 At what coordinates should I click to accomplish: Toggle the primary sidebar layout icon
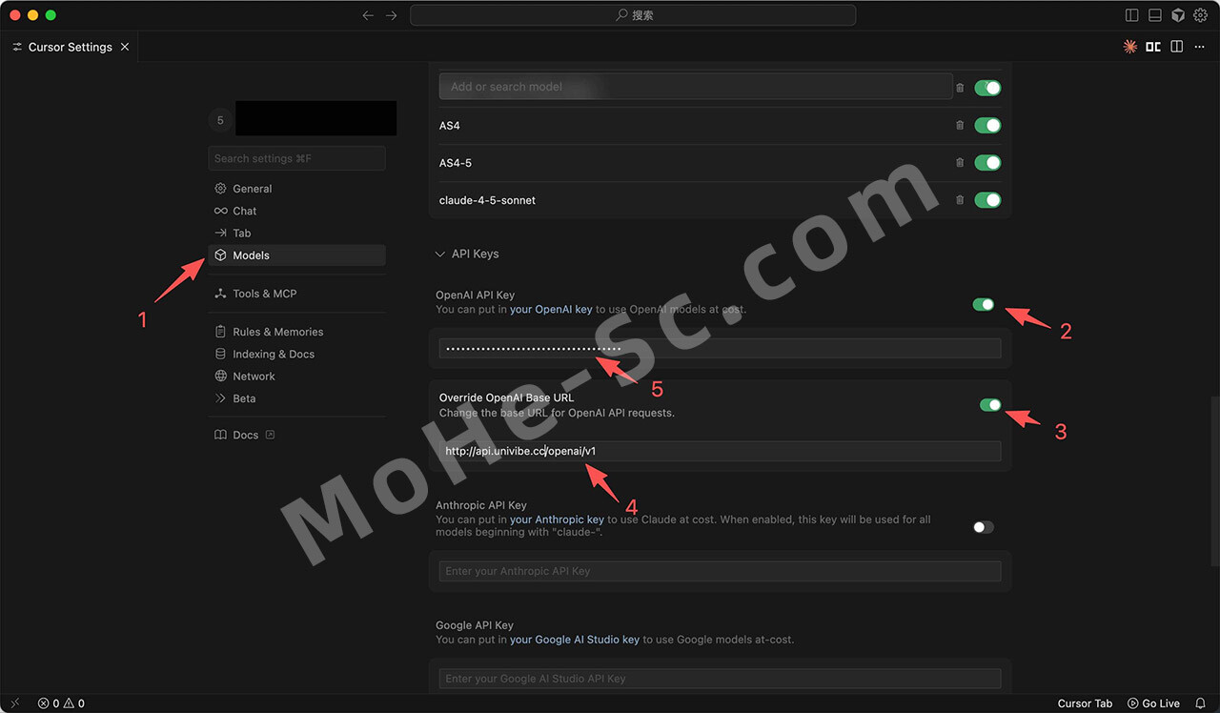coord(1131,15)
